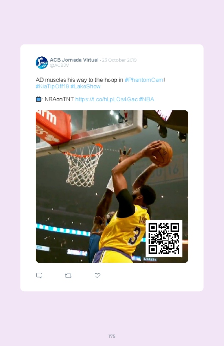Open the #NBA hashtag
Viewport: 224px width, 346px height.
pyautogui.click(x=146, y=99)
